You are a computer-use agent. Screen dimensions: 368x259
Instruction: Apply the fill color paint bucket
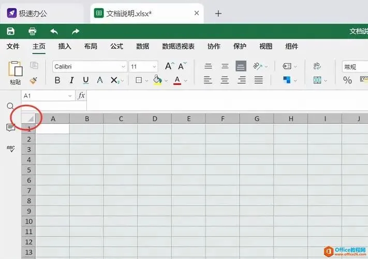tap(157, 80)
